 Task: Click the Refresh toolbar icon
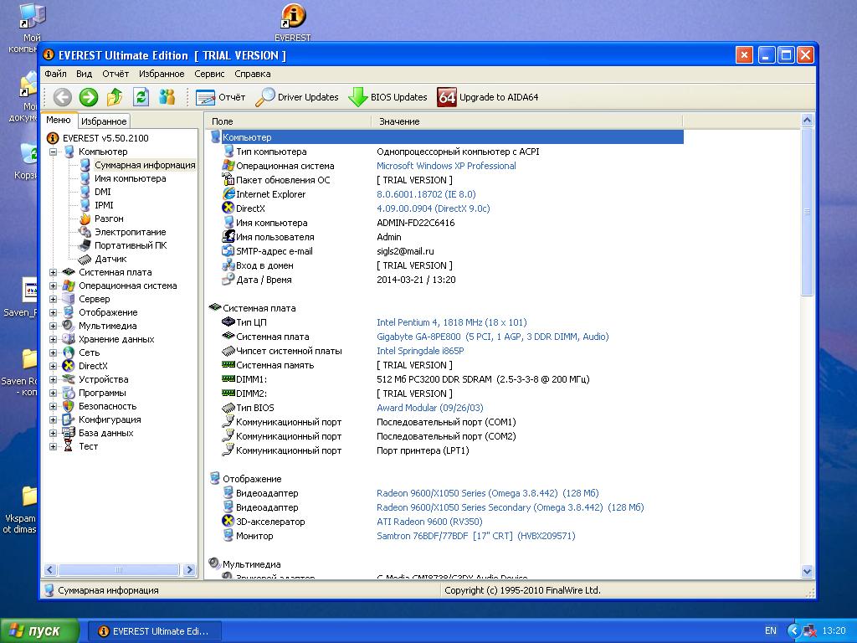(x=141, y=97)
